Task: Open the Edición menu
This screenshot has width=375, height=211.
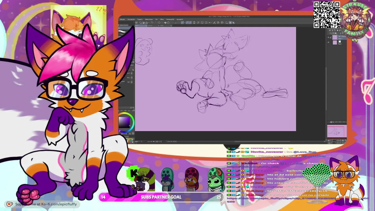Action: tap(122, 19)
